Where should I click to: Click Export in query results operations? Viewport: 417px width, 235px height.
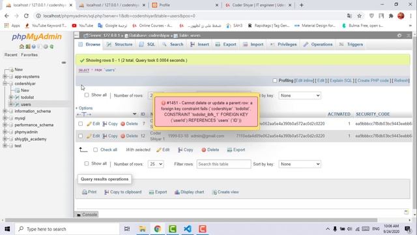click(158, 192)
